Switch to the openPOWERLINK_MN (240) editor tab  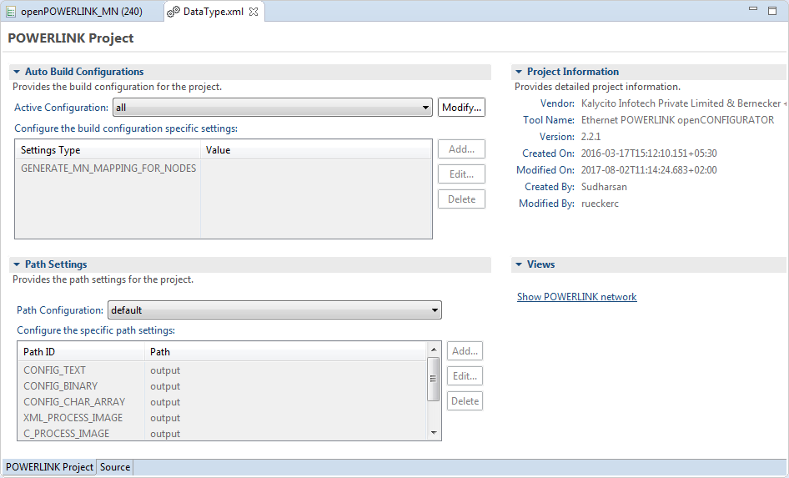[82, 12]
